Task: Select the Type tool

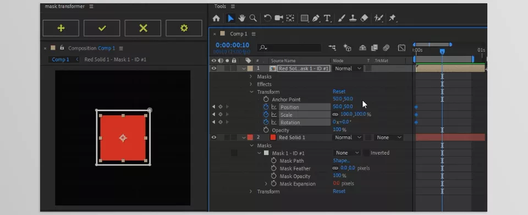Action: pyautogui.click(x=327, y=18)
